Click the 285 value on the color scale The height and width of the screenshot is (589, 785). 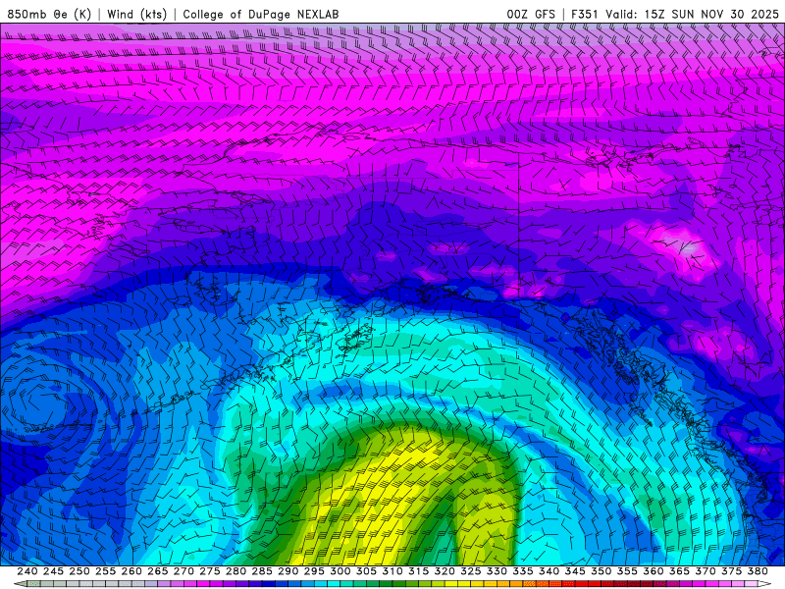click(x=262, y=571)
